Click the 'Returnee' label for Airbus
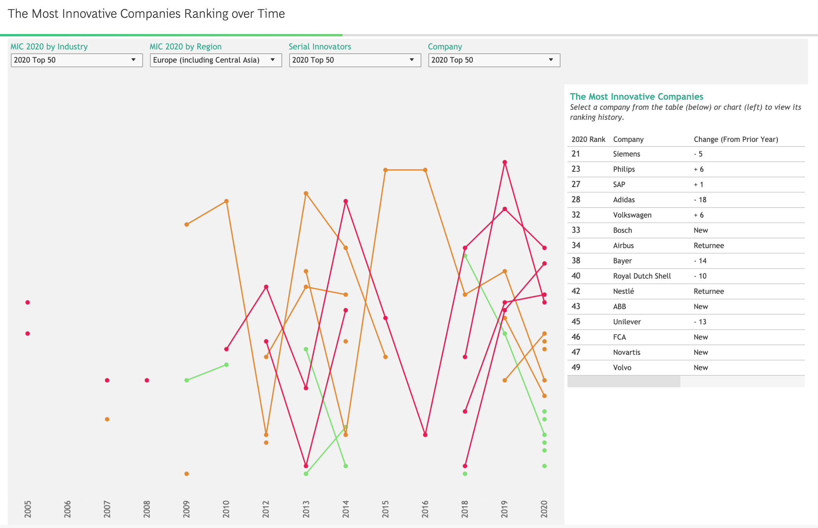This screenshot has height=528, width=818. tap(709, 245)
